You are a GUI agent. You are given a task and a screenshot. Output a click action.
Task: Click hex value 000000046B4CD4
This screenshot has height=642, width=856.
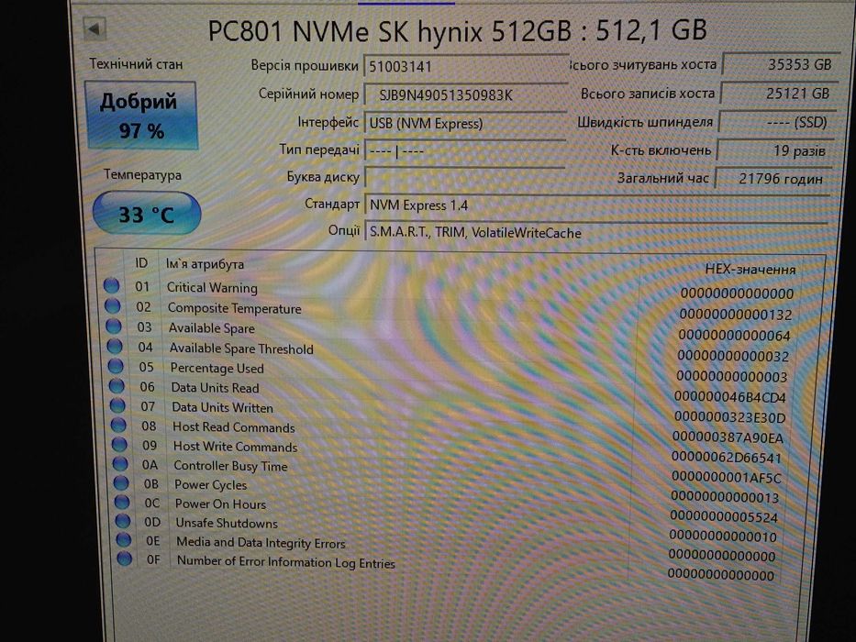[x=730, y=397]
